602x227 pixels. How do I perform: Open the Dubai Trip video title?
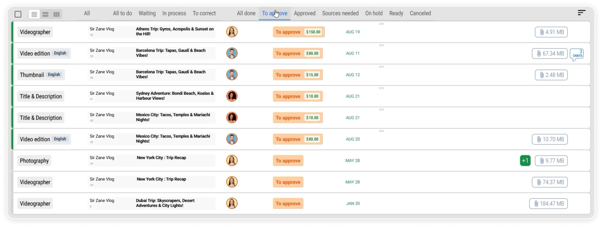point(165,203)
